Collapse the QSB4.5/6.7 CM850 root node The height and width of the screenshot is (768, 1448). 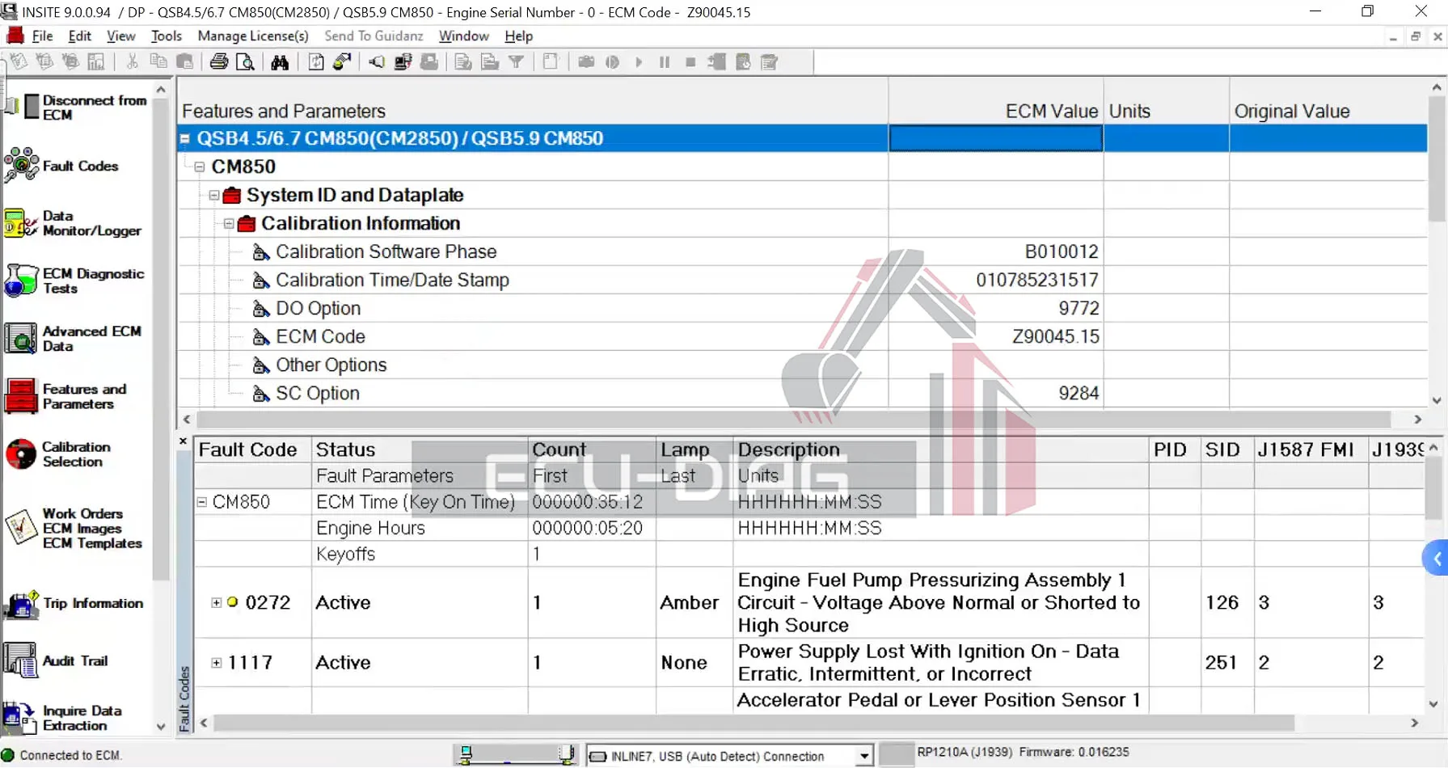coord(185,139)
